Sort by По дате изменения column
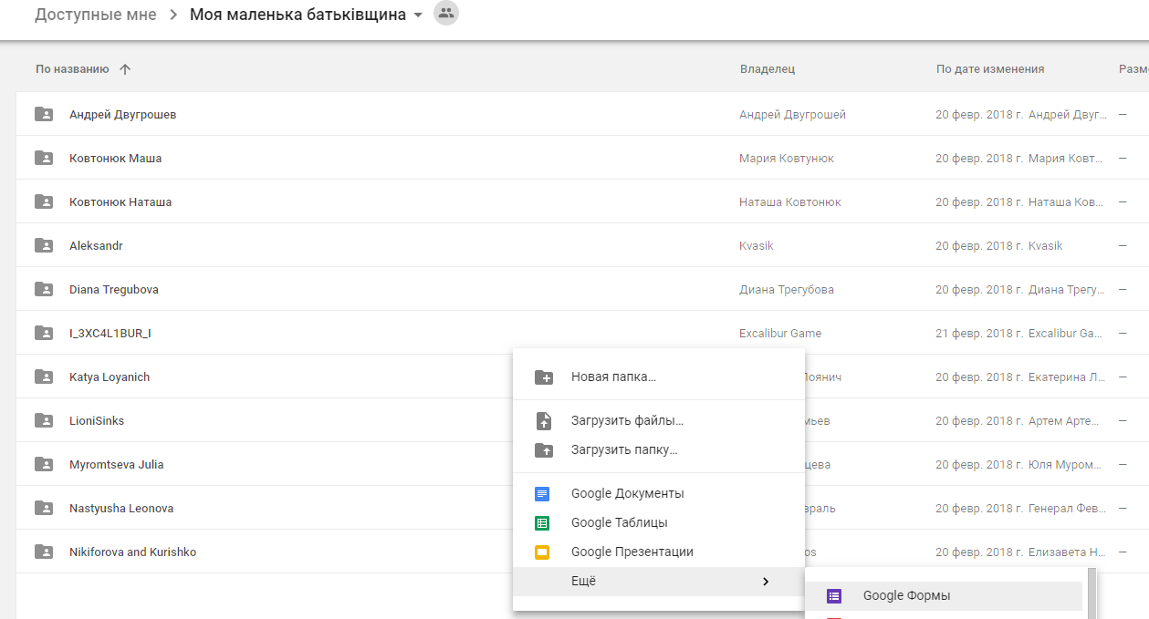 pyautogui.click(x=989, y=69)
